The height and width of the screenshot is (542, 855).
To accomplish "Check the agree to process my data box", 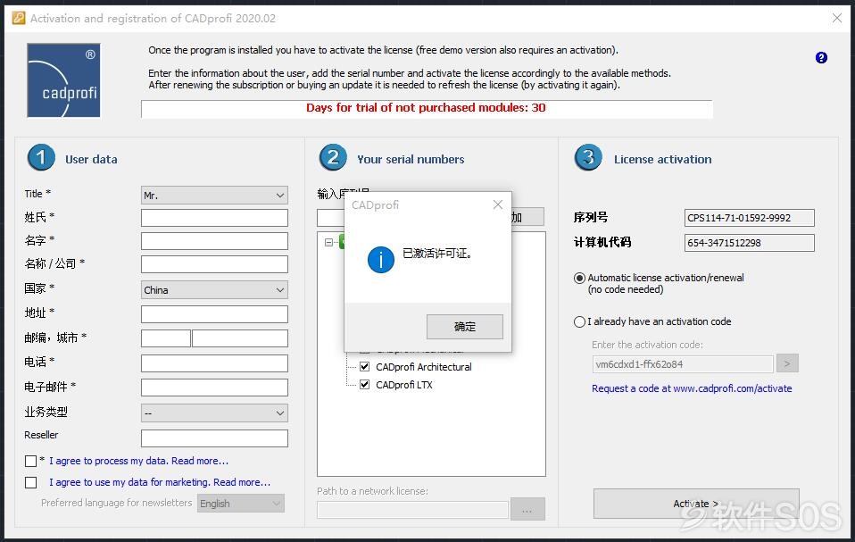I will click(x=31, y=462).
